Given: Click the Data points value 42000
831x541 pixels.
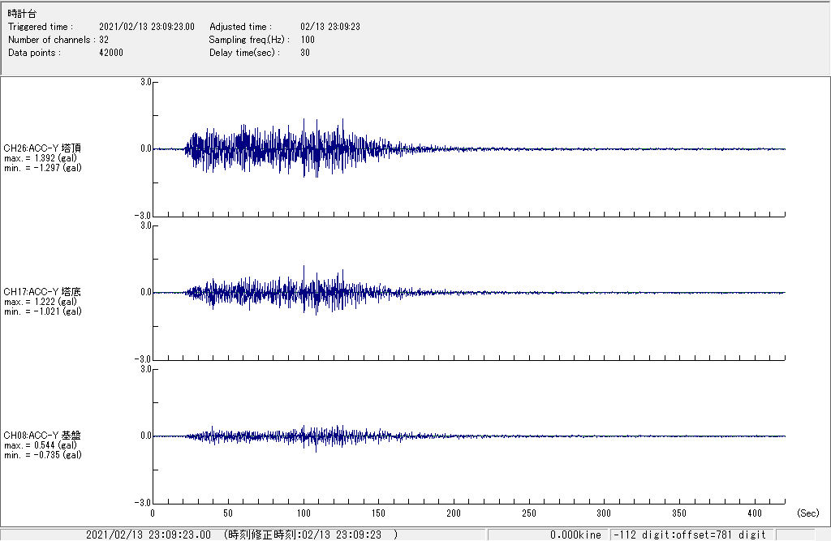Looking at the screenshot, I should (x=111, y=53).
